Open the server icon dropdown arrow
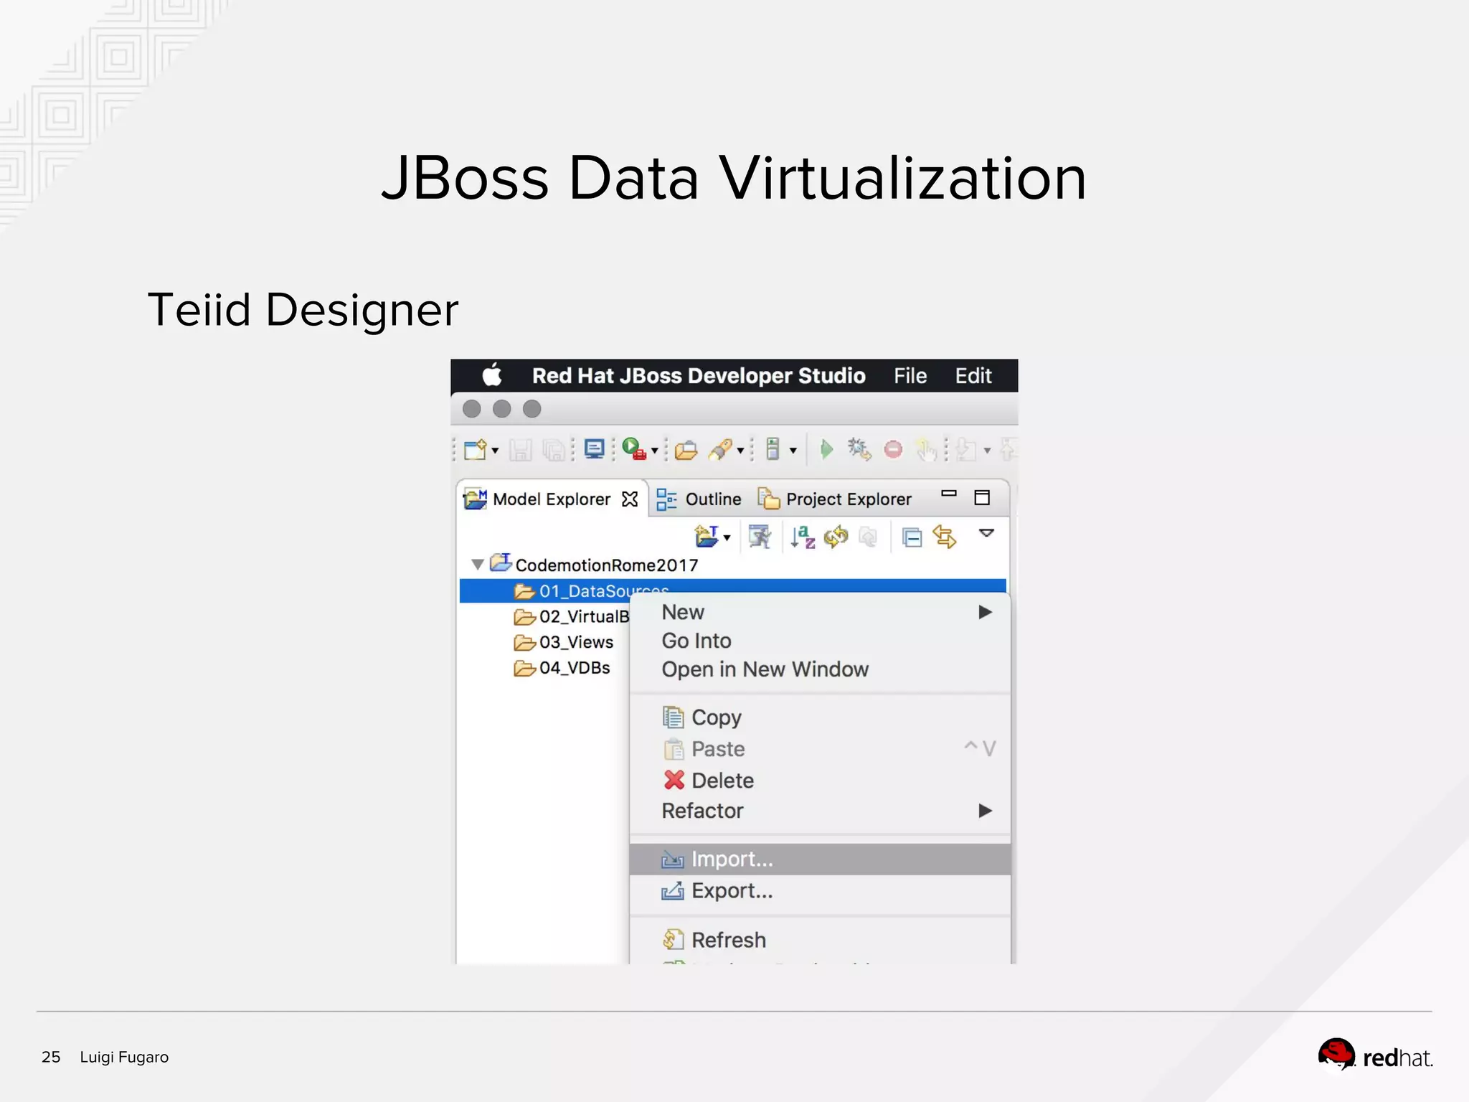1469x1102 pixels. click(793, 451)
